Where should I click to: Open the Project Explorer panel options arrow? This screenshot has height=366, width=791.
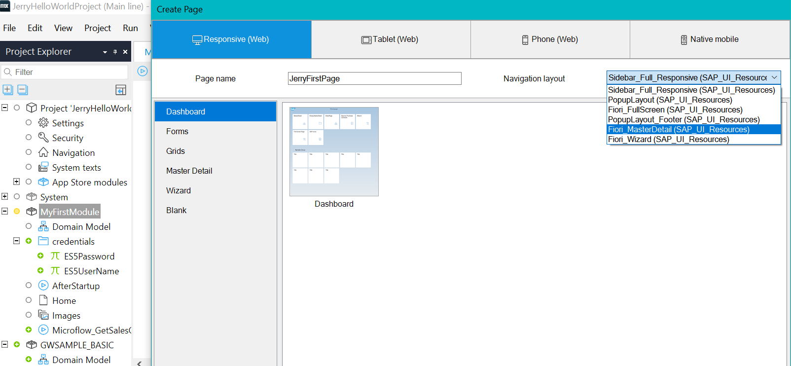[x=105, y=52]
